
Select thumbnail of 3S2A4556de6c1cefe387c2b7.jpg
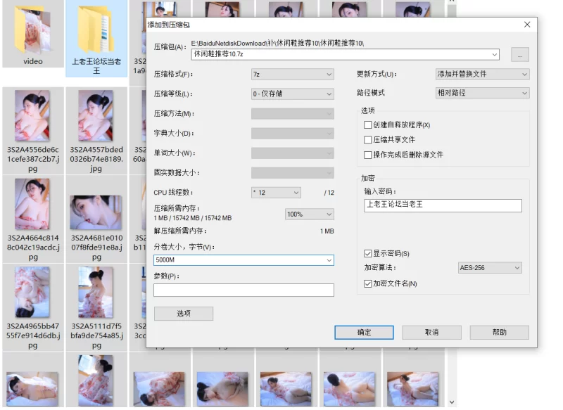tap(32, 115)
